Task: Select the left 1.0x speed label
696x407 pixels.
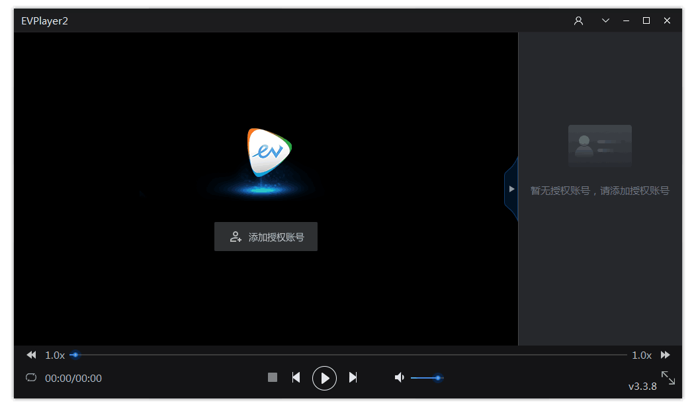Action: pyautogui.click(x=55, y=355)
